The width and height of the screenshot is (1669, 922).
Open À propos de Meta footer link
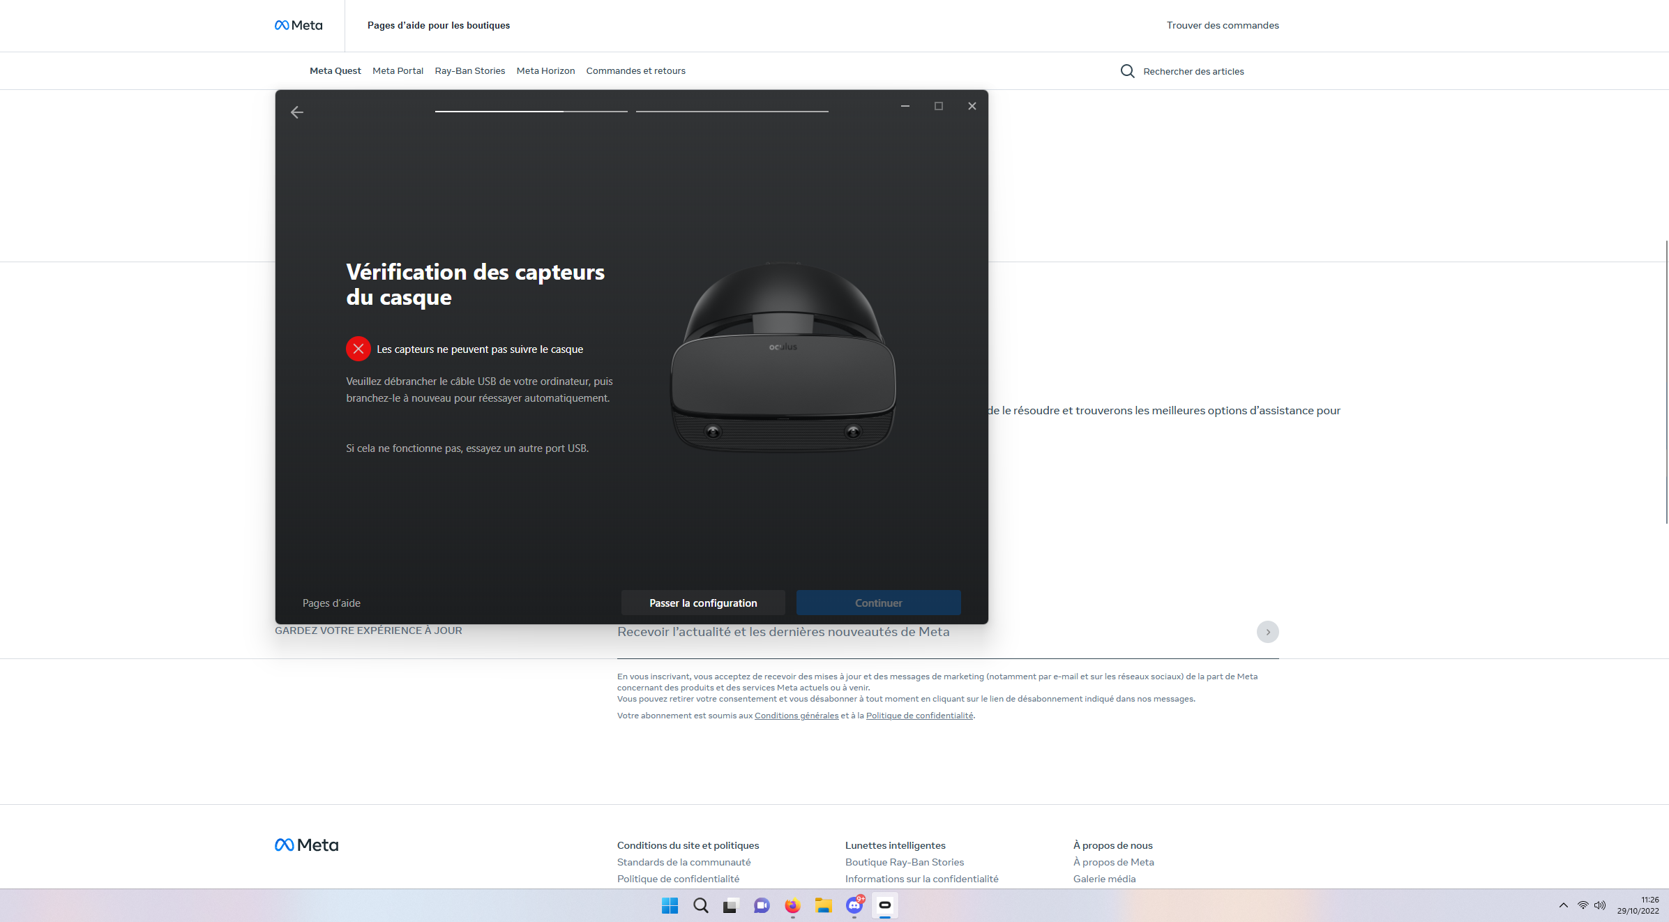(x=1114, y=862)
